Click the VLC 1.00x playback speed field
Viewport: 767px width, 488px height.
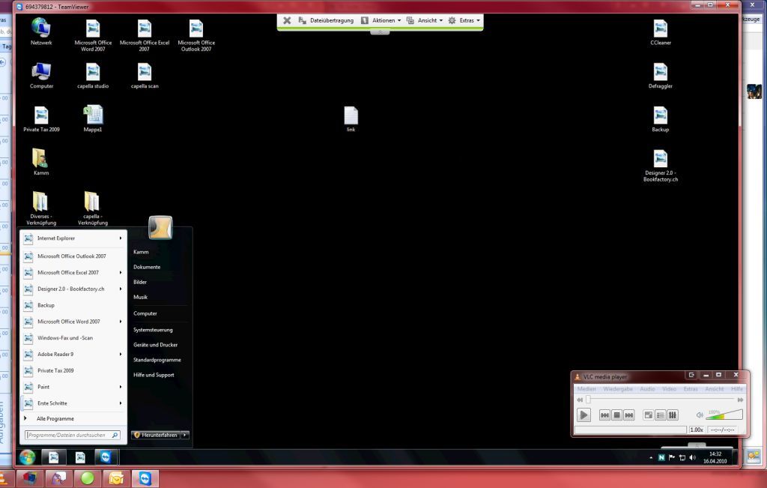697,430
